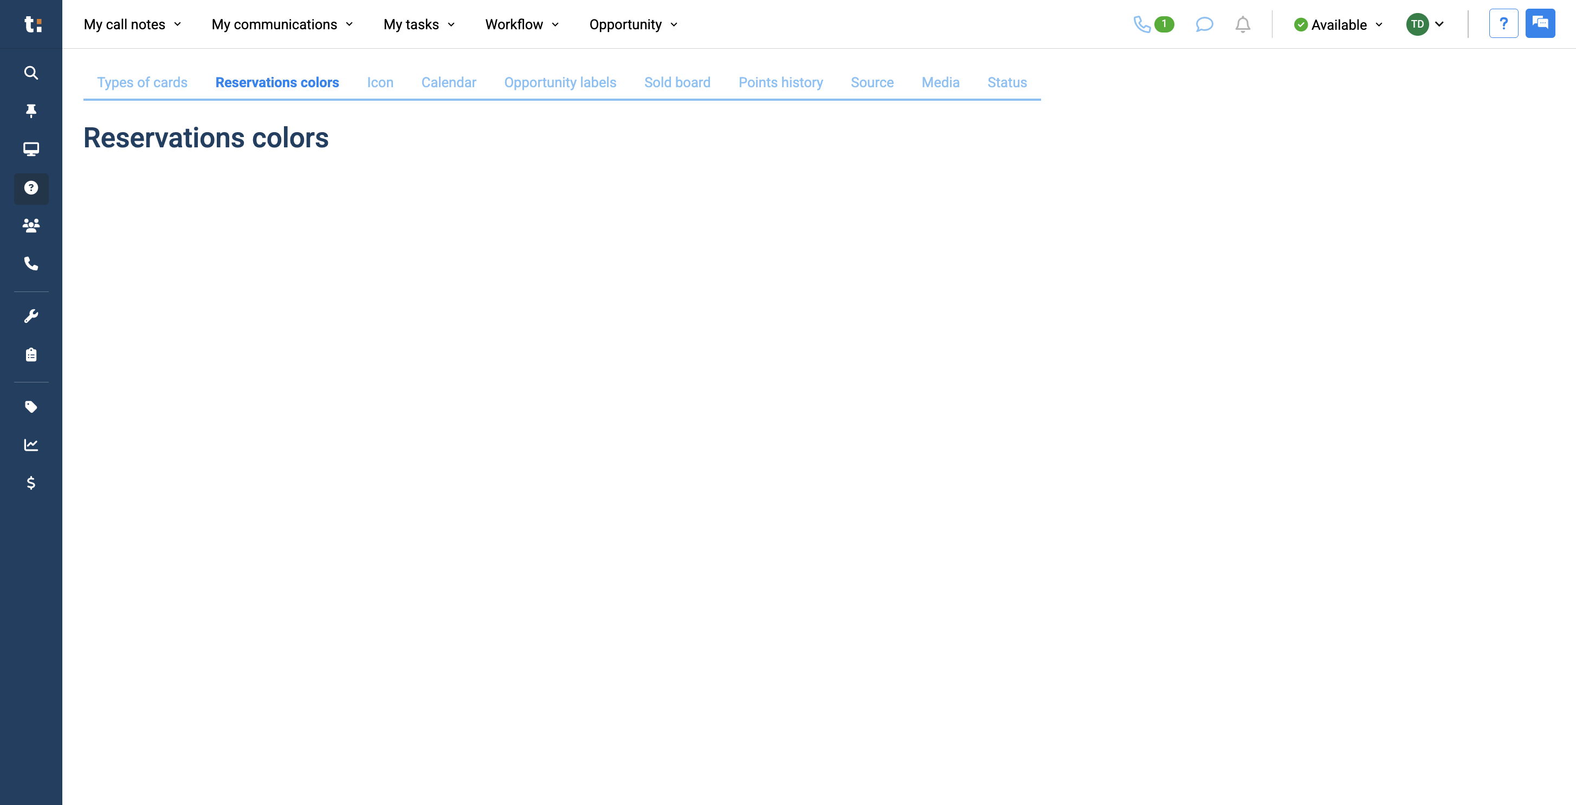The height and width of the screenshot is (805, 1576).
Task: Click the wrench tools icon in sidebar
Action: click(x=30, y=316)
